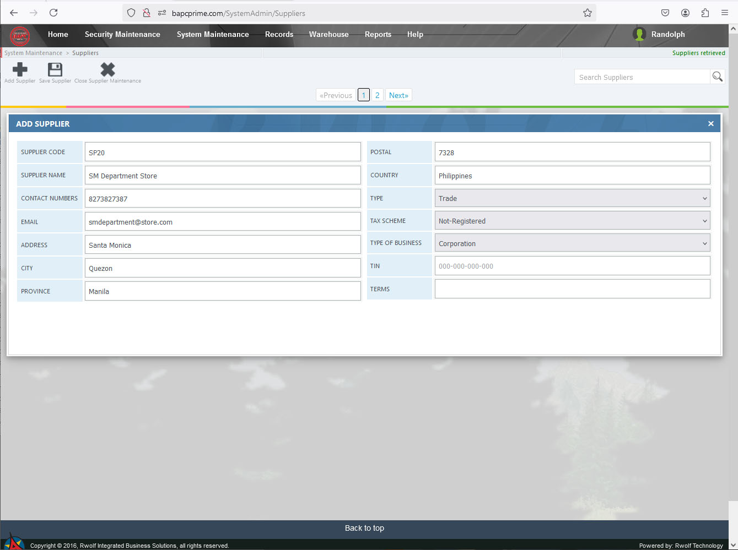Open the Warehouse menu
738x550 pixels.
pyautogui.click(x=328, y=34)
